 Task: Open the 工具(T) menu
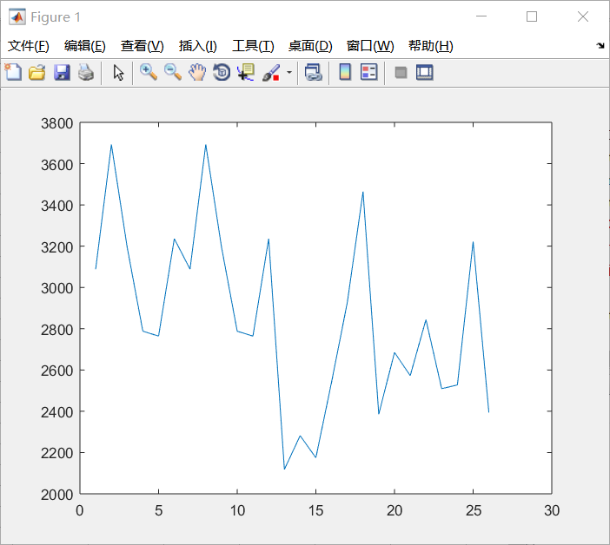coord(253,46)
